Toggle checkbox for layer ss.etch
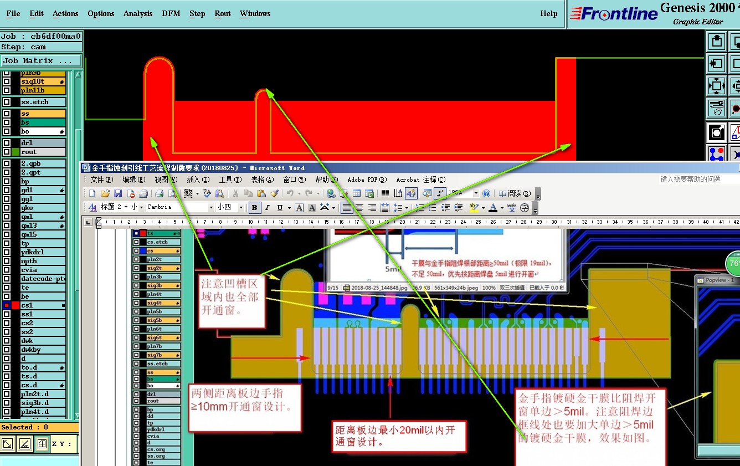 [x=7, y=102]
